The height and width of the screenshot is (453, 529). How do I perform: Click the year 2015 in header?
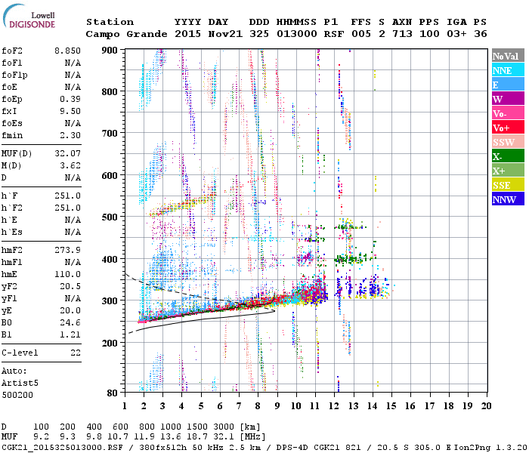coord(187,34)
